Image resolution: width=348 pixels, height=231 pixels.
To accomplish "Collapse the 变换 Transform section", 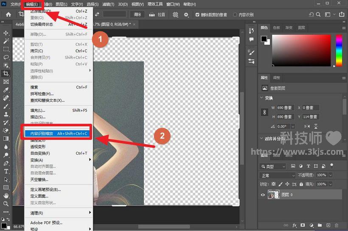I will (x=262, y=97).
